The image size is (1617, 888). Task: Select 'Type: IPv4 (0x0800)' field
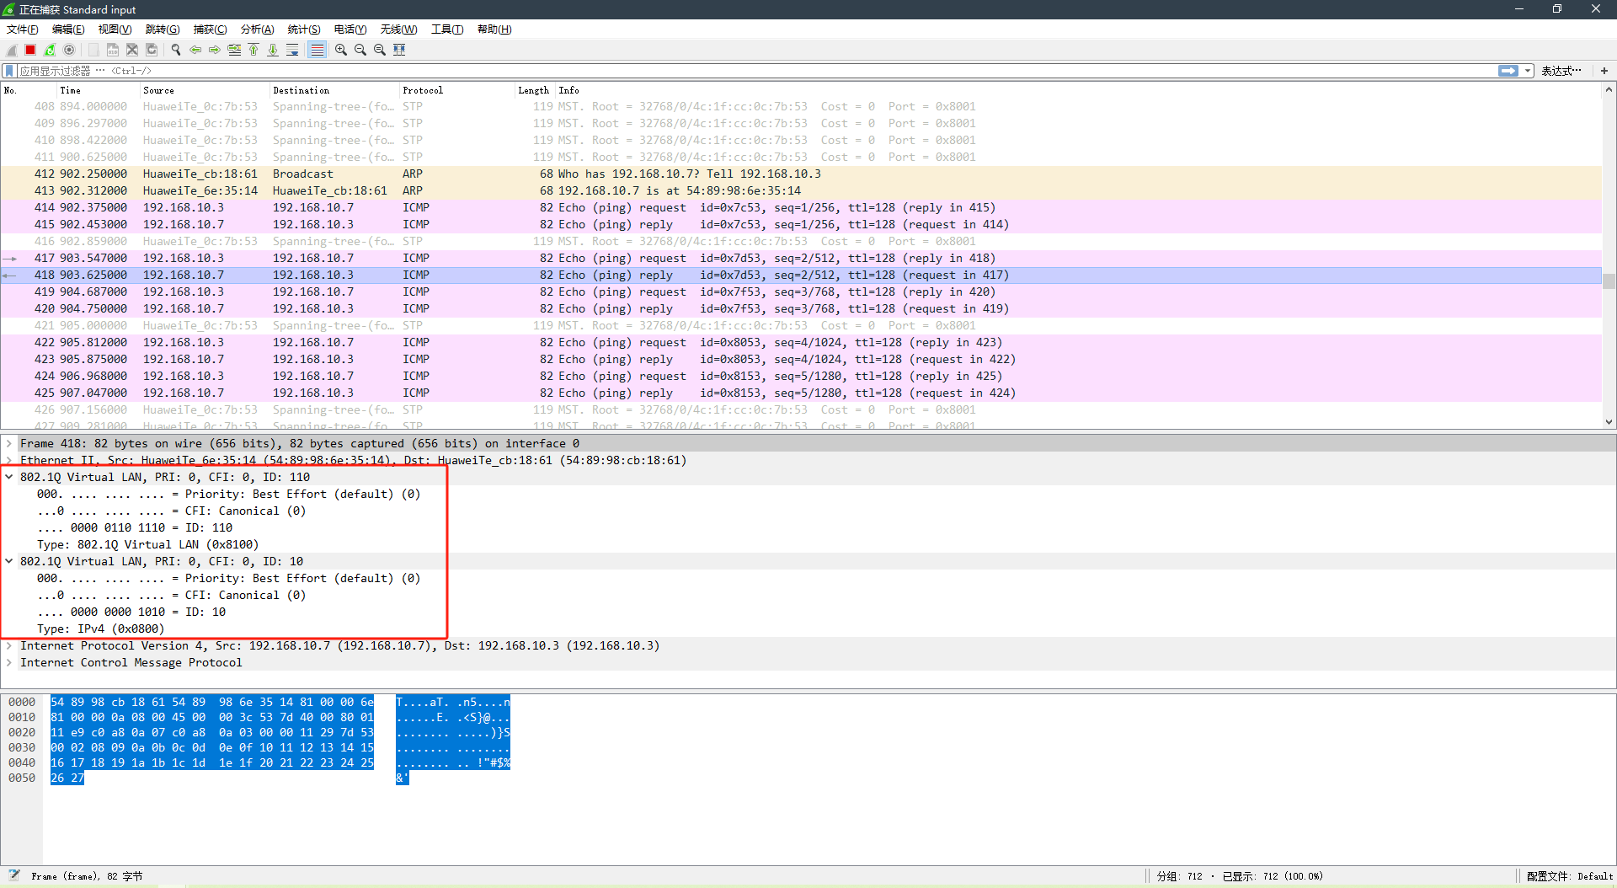tap(101, 629)
